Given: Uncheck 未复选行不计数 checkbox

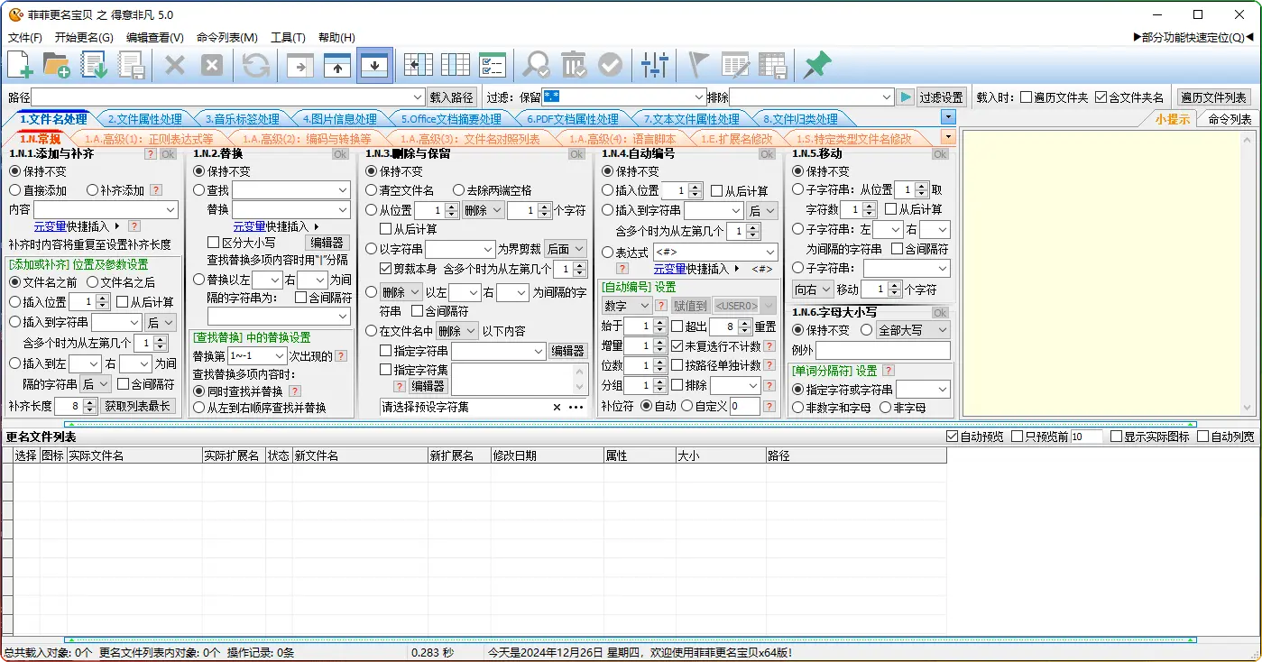Looking at the screenshot, I should point(677,345).
